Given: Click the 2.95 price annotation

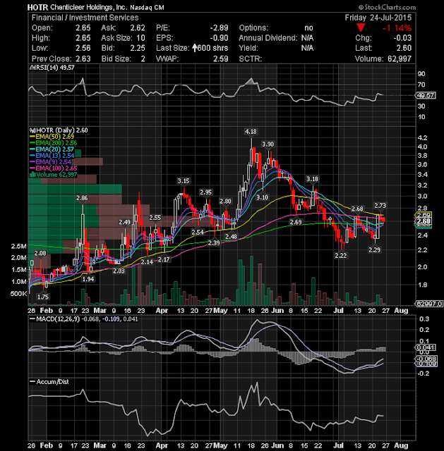Looking at the screenshot, I should (x=205, y=192).
